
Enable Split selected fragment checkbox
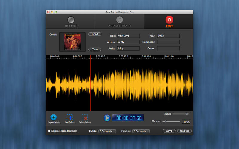[x=49, y=131]
